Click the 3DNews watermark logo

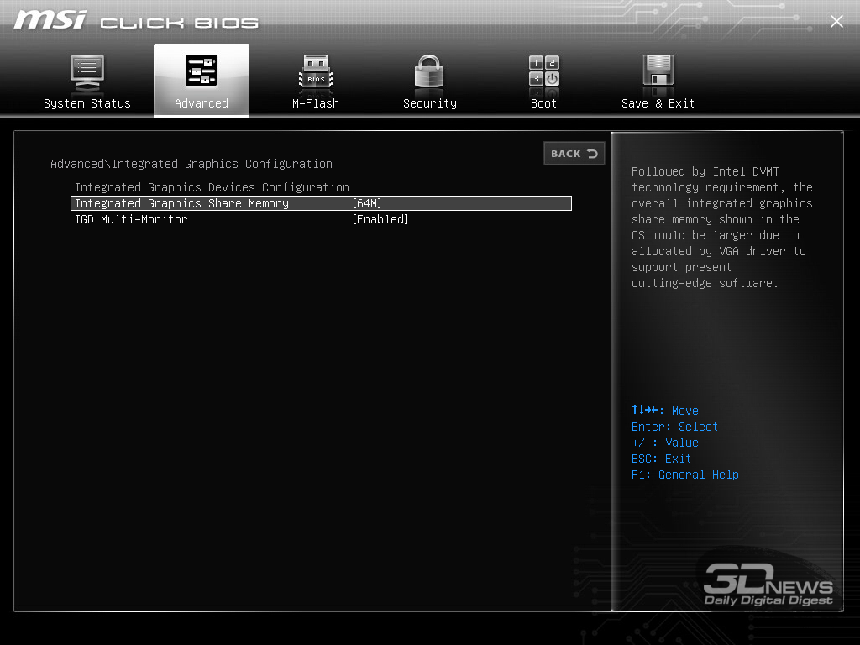768,585
